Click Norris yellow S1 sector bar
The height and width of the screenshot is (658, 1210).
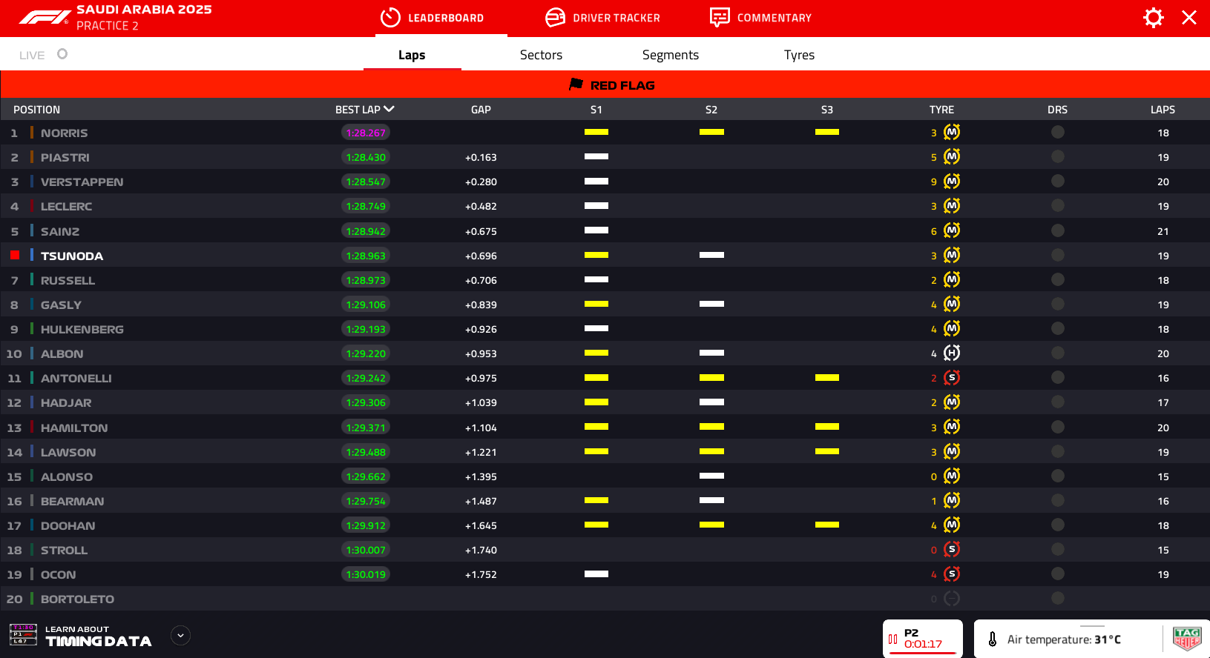596,132
